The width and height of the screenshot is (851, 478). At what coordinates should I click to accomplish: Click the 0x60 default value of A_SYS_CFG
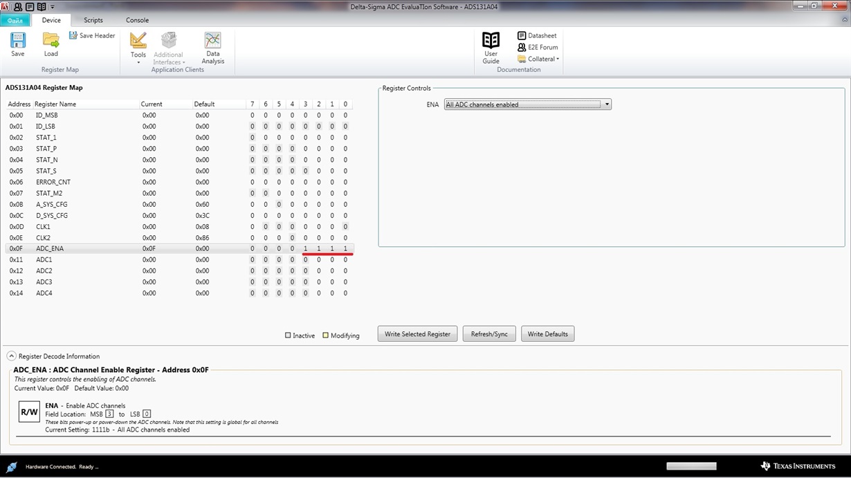point(202,205)
